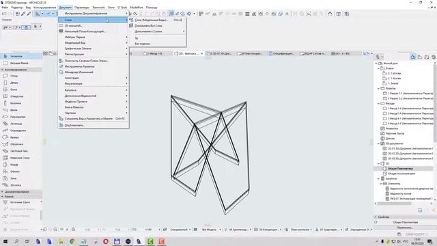Choose Сохранить Вид и Разместить в Макете

pyautogui.click(x=94, y=119)
